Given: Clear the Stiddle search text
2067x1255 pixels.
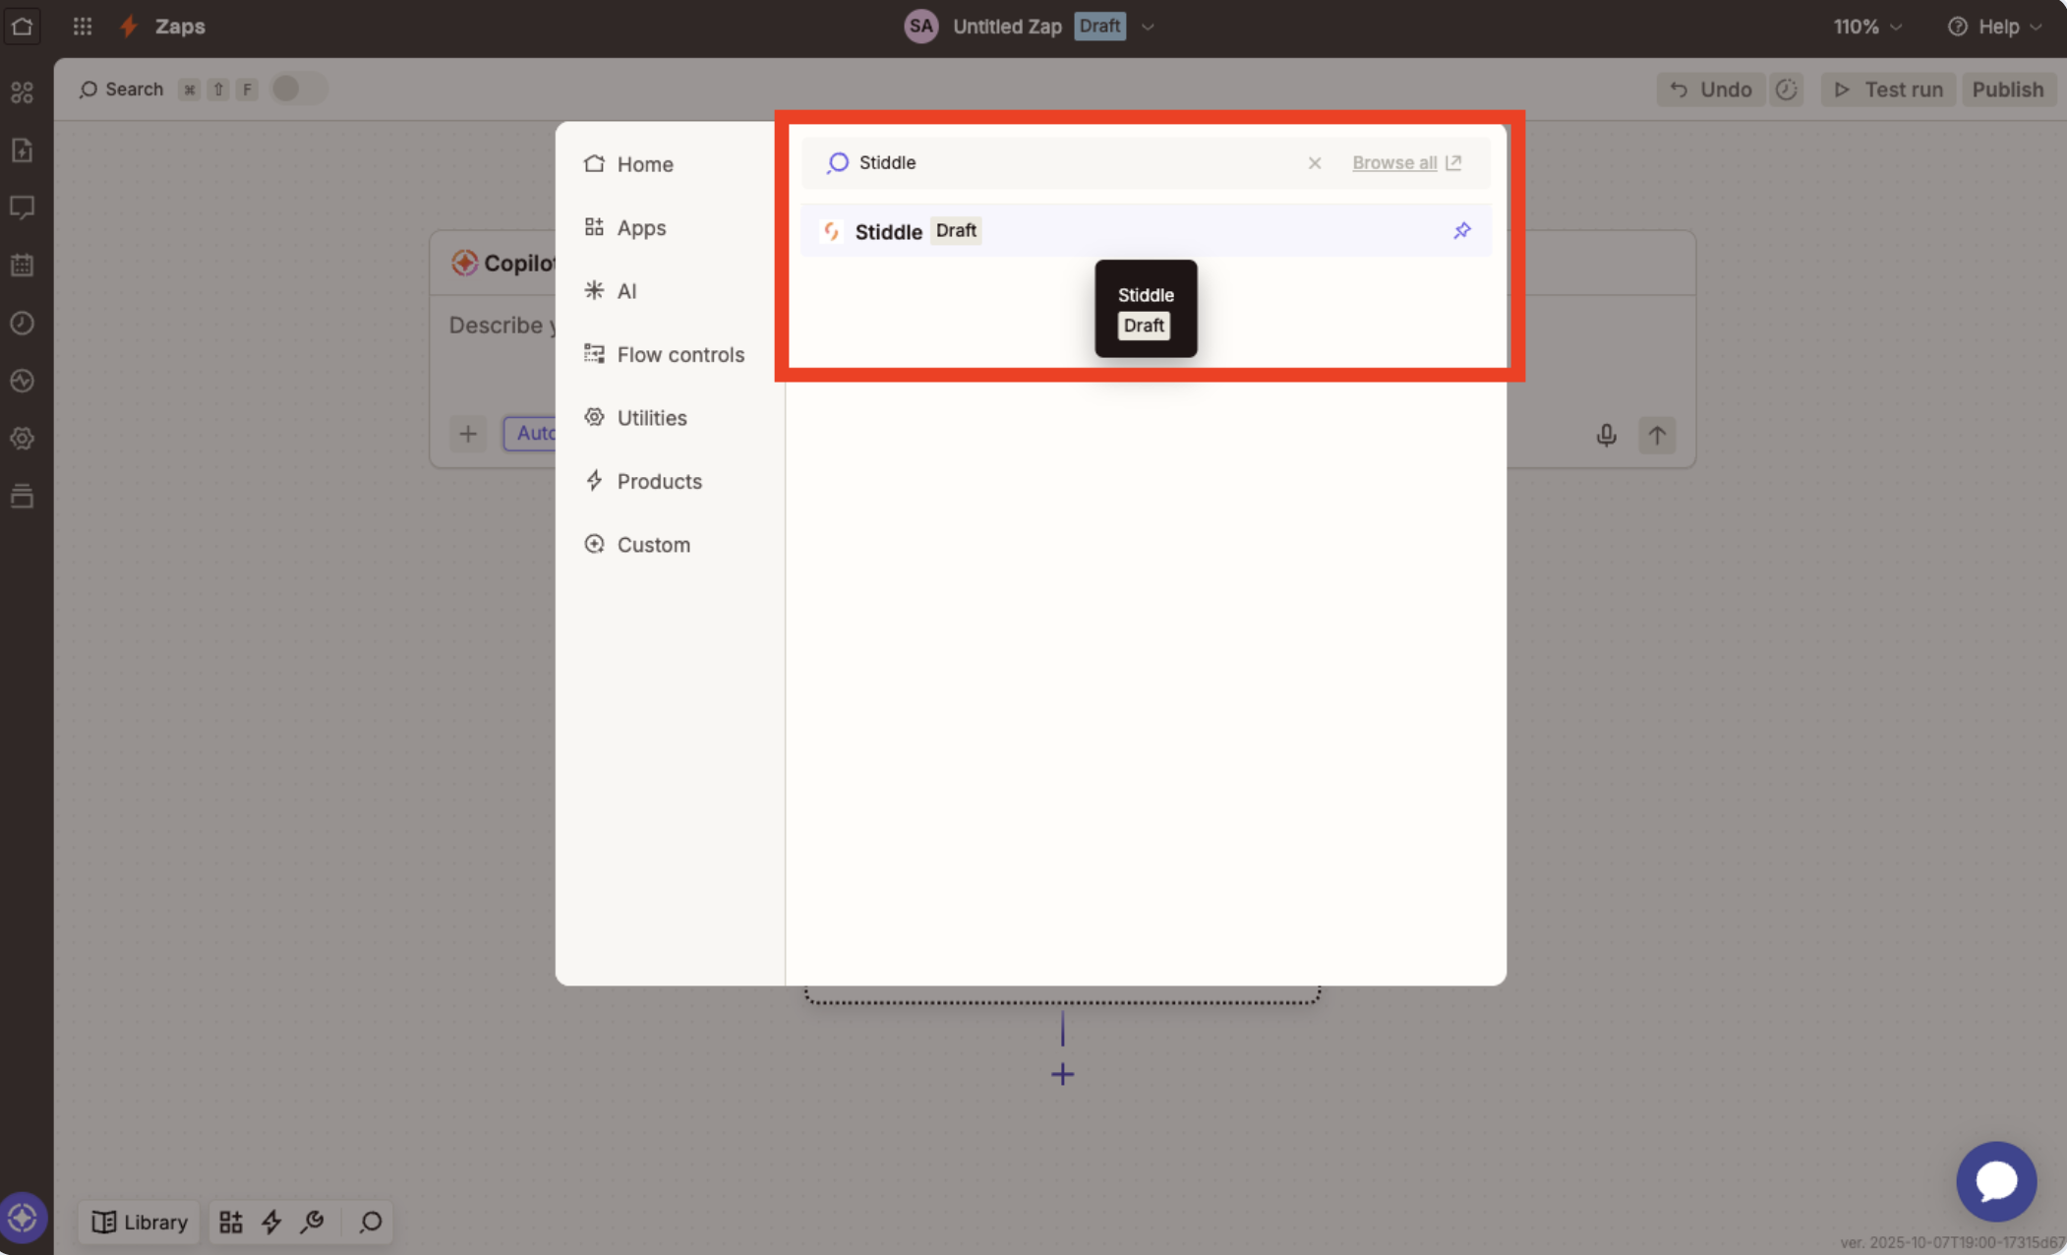Looking at the screenshot, I should pos(1314,163).
